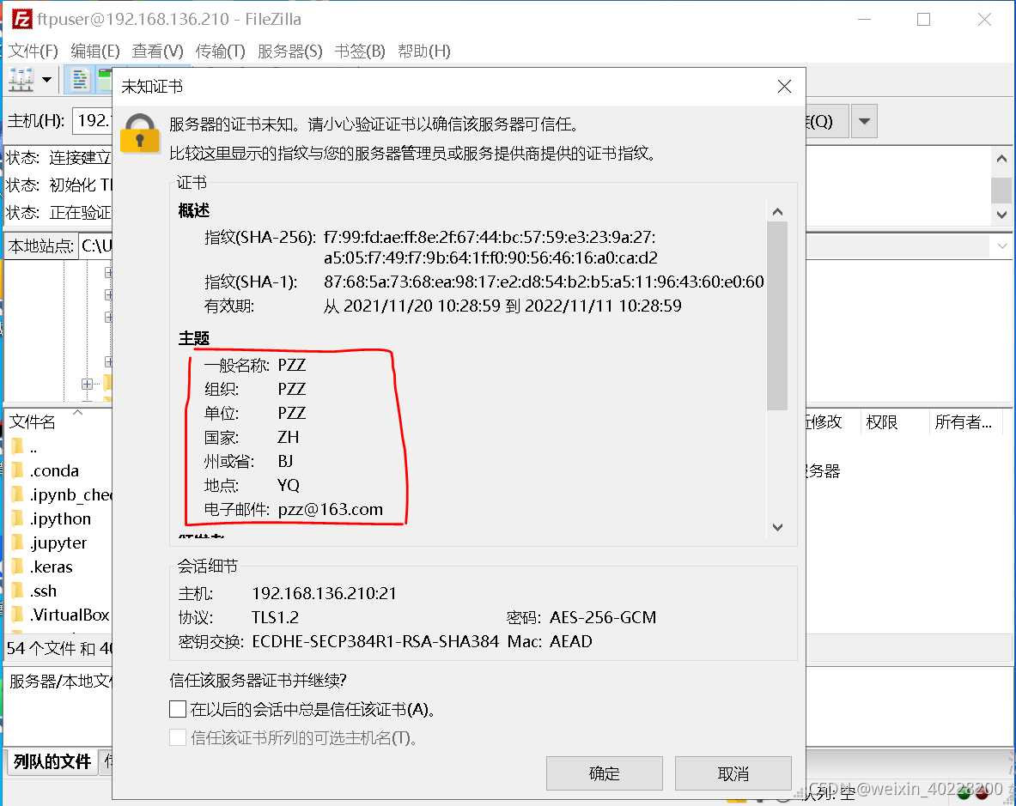Viewport: 1016px width, 806px height.
Task: Click 确定 to accept the certificate
Action: pos(604,773)
